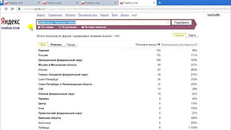Screen dimensions: 231x130
Task: Click the Киевская область row
Action: [118, 118]
